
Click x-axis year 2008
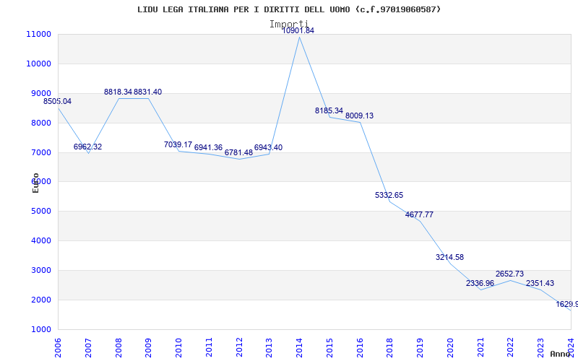click(118, 348)
